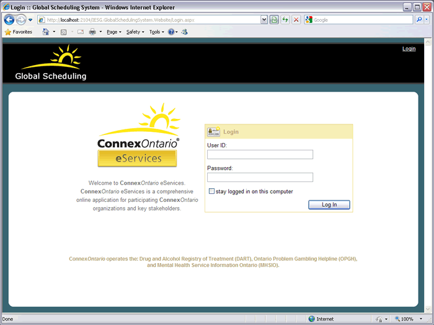Click the login panel ID card icon

point(213,132)
